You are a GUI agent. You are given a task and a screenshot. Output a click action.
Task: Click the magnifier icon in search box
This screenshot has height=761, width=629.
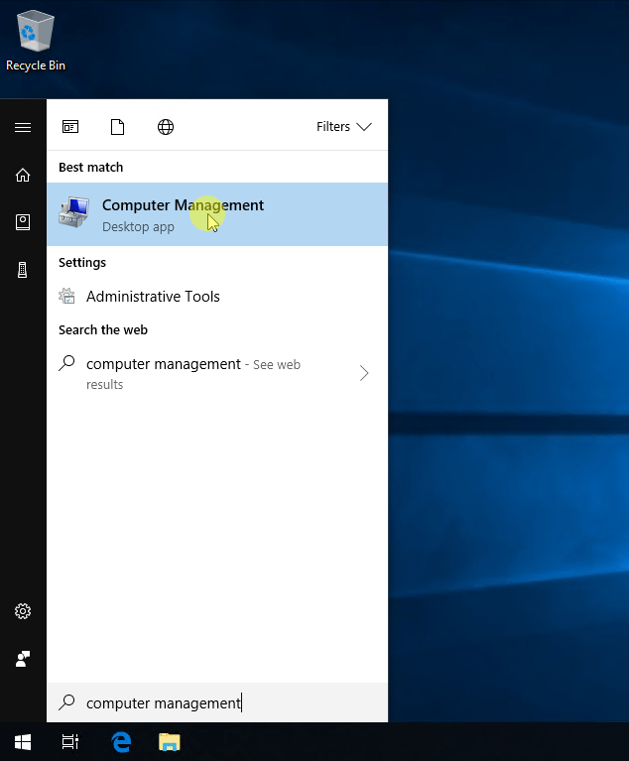pos(67,702)
